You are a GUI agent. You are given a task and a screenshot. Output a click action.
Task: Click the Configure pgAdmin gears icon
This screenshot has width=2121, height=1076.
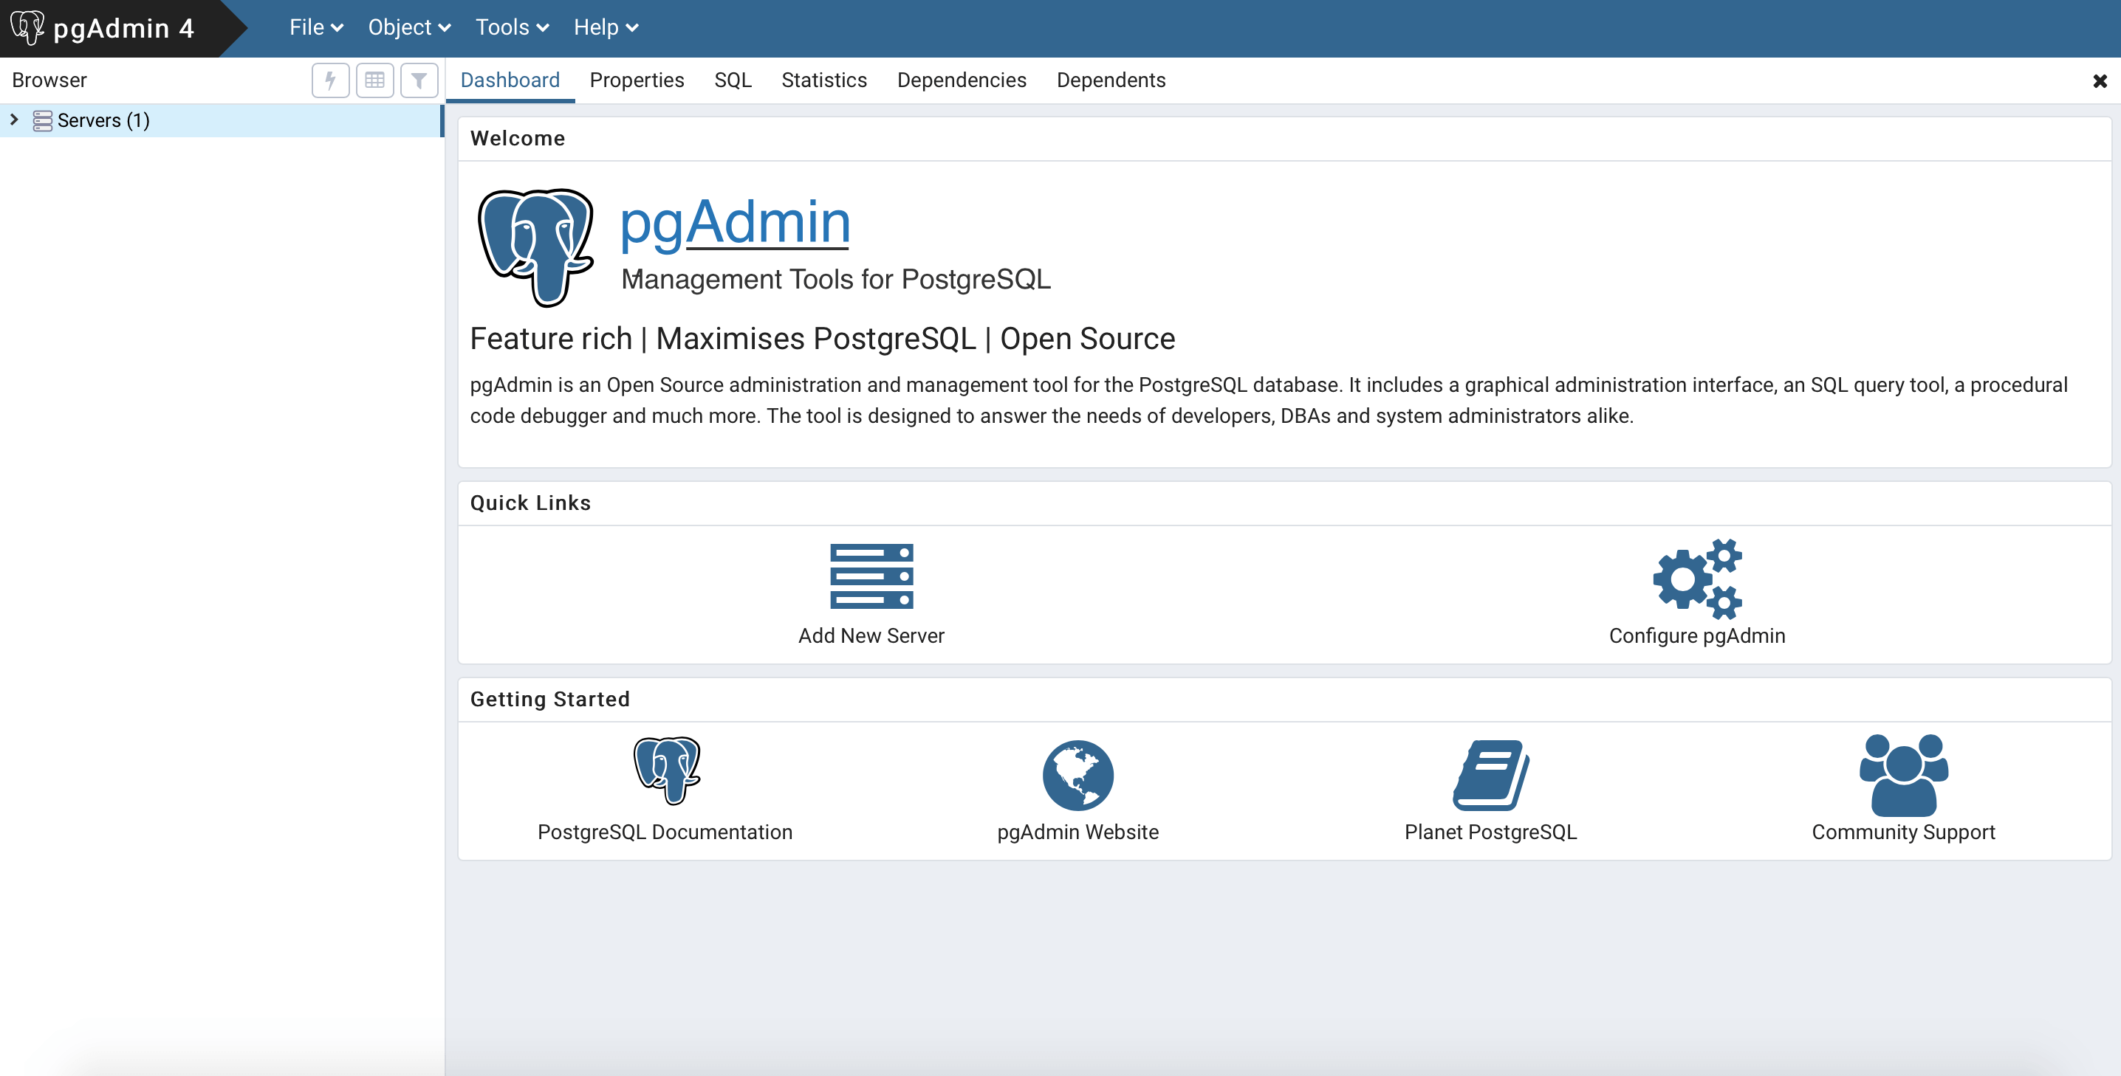(x=1697, y=579)
